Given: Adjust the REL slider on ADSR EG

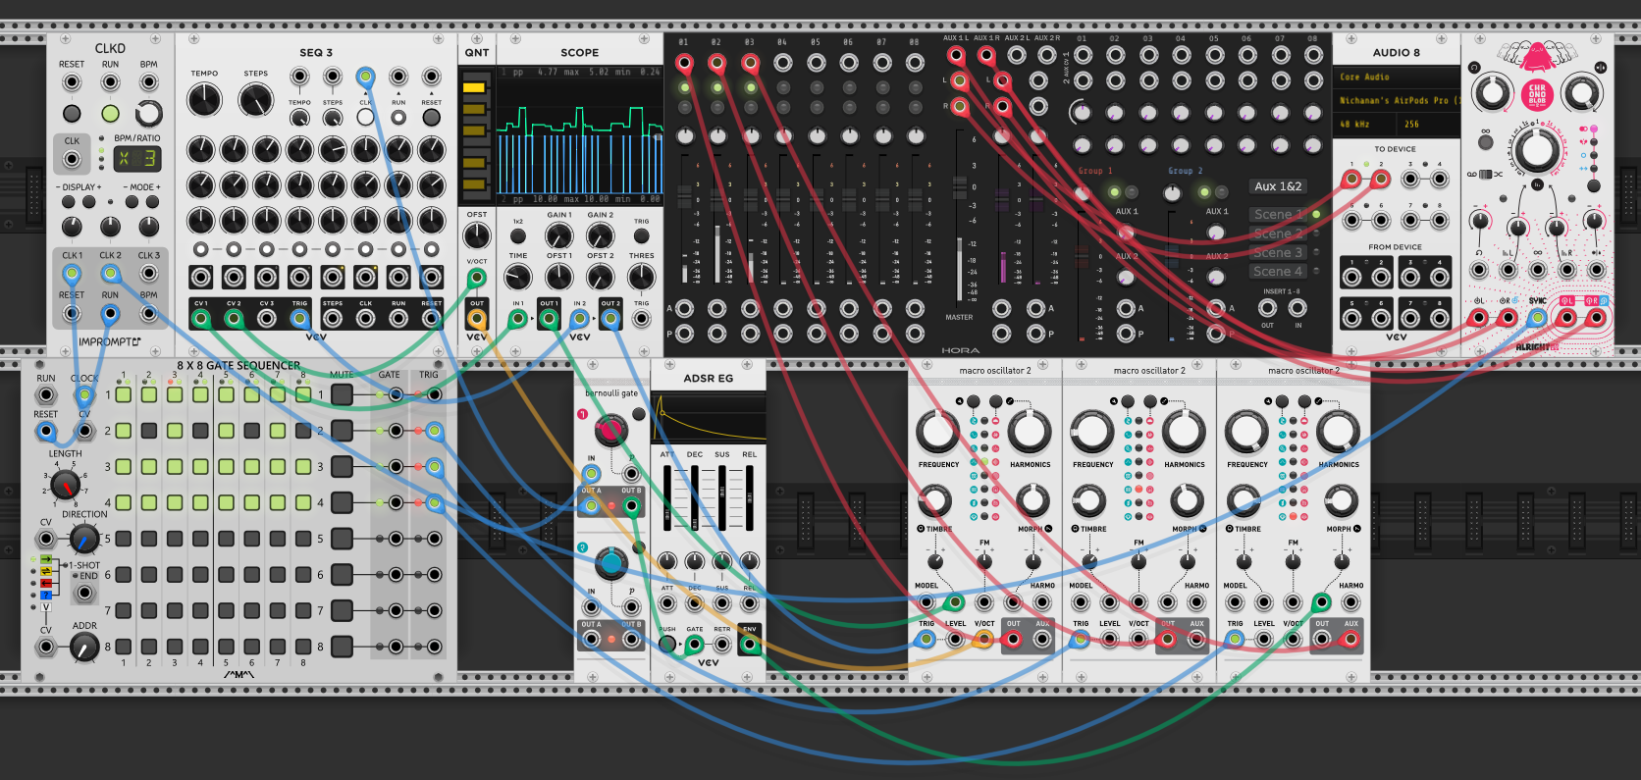Looking at the screenshot, I should coord(750,499).
